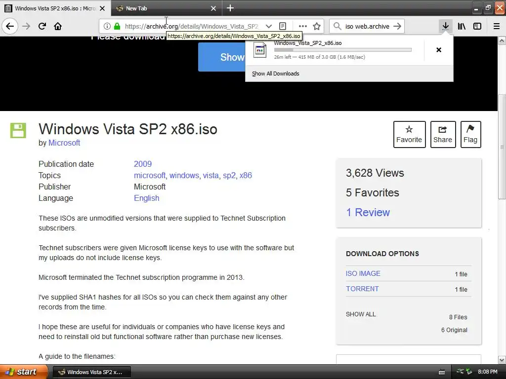Viewport: 506px width, 379px height.
Task: Click the download progress bar
Action: coord(343,50)
